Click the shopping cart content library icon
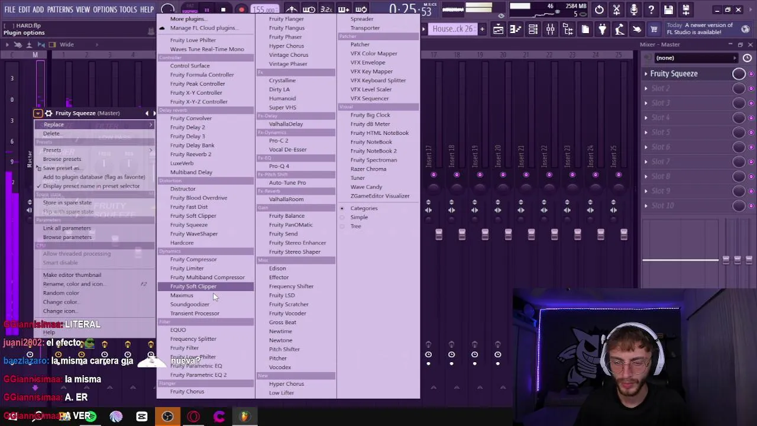 point(654,30)
